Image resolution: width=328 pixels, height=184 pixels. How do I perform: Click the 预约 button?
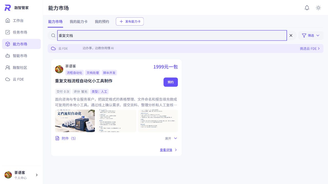171,82
